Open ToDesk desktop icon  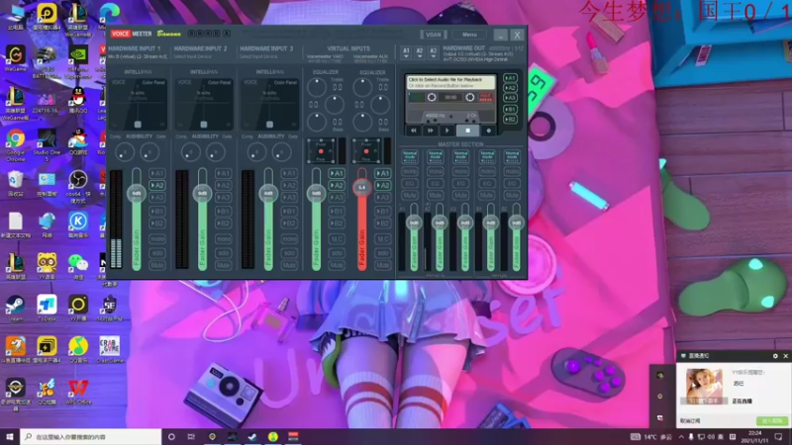(47, 309)
